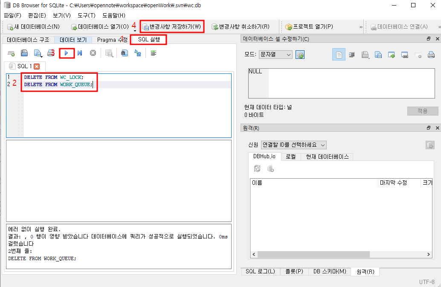Click 변경사항 취소하기(R) button

pyautogui.click(x=241, y=27)
